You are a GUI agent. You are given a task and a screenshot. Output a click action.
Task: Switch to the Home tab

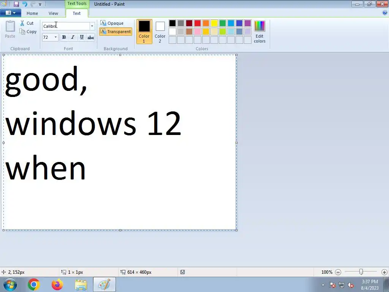point(32,13)
